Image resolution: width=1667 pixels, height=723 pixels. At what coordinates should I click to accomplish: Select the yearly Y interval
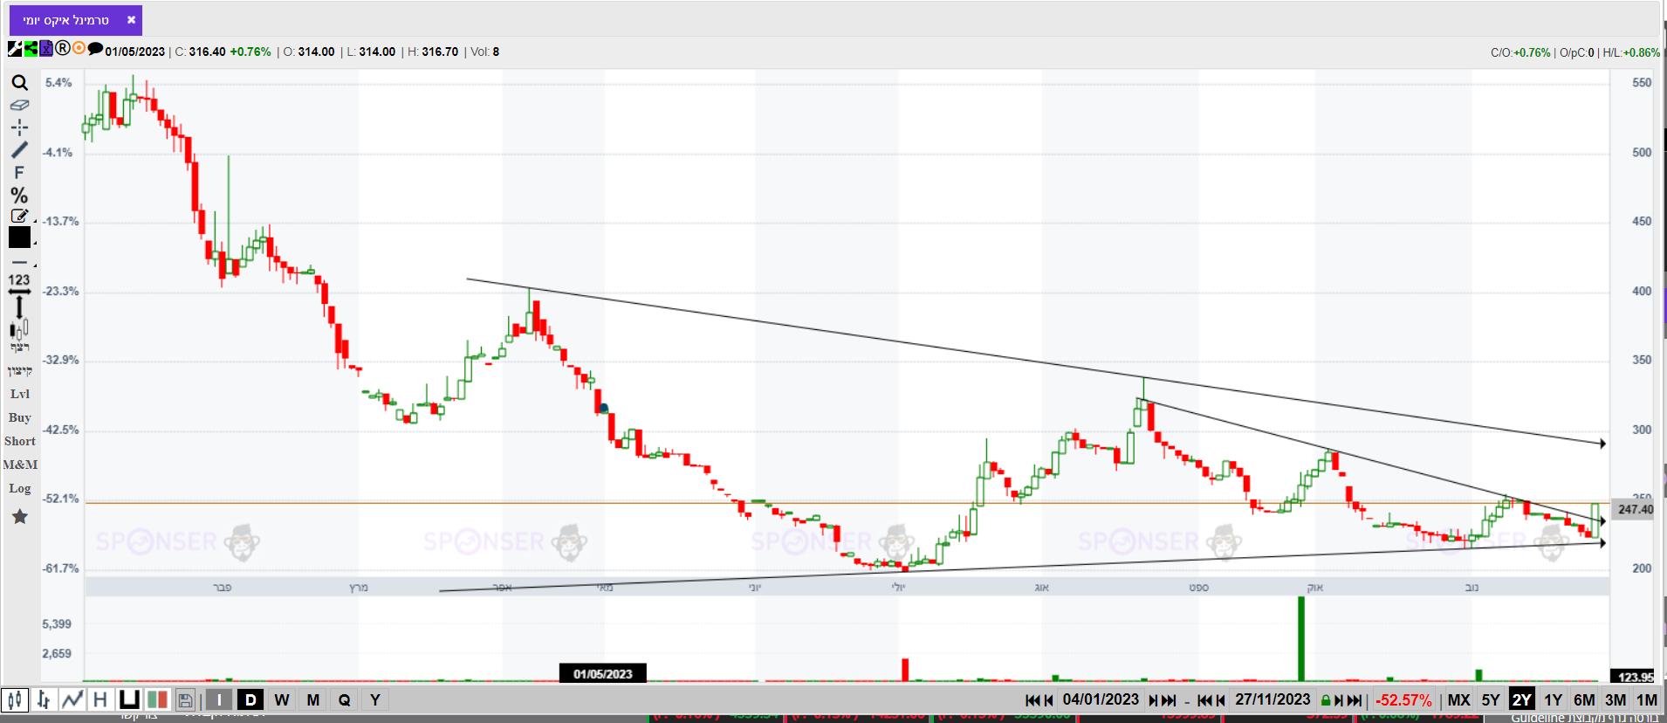click(x=375, y=699)
